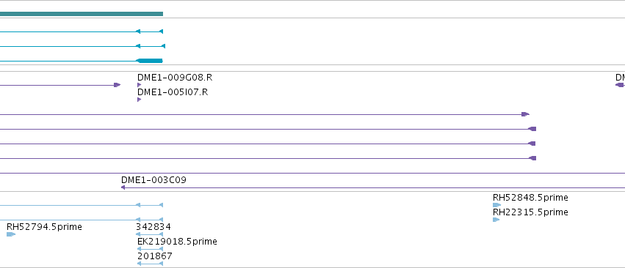Click the DME1-009G08.R text label

pyautogui.click(x=175, y=77)
